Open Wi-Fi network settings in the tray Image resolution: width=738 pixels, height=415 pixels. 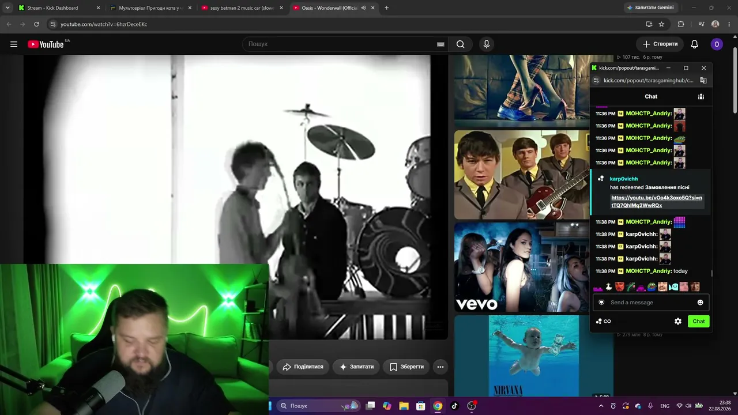click(x=679, y=406)
